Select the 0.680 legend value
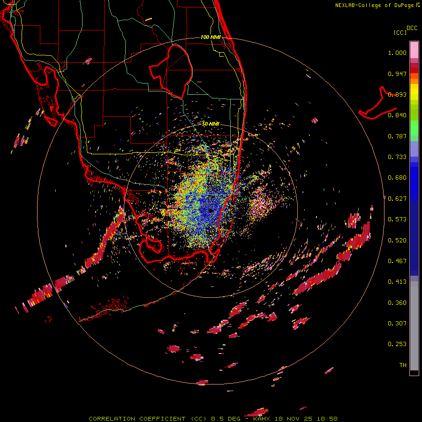The height and width of the screenshot is (422, 422). (x=397, y=178)
